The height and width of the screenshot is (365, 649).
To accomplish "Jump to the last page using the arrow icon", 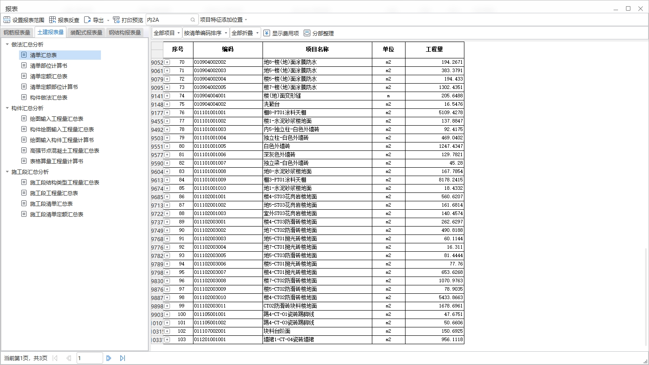I will click(123, 358).
